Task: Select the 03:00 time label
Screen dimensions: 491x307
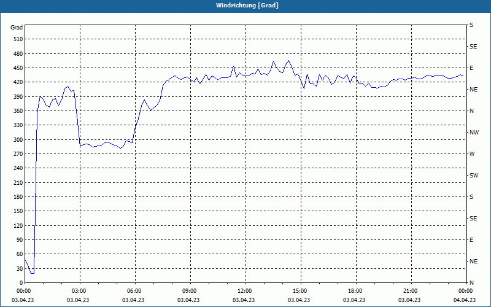Action: coord(80,291)
